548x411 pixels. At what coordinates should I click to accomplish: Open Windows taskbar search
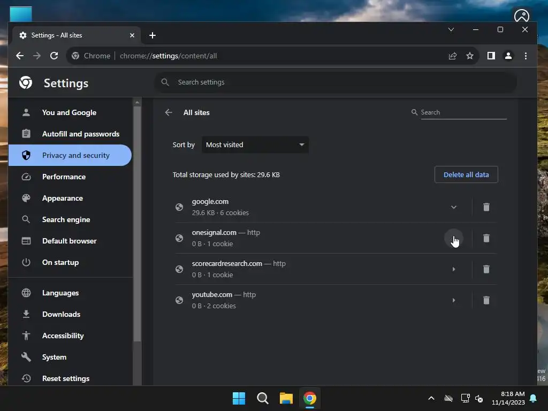click(262, 398)
